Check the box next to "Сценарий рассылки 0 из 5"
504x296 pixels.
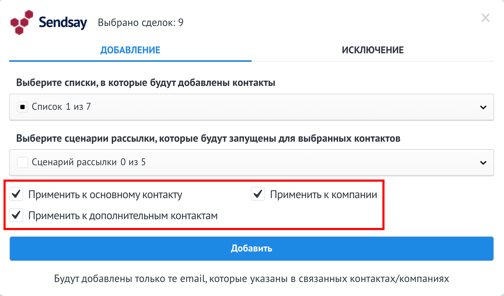[22, 162]
